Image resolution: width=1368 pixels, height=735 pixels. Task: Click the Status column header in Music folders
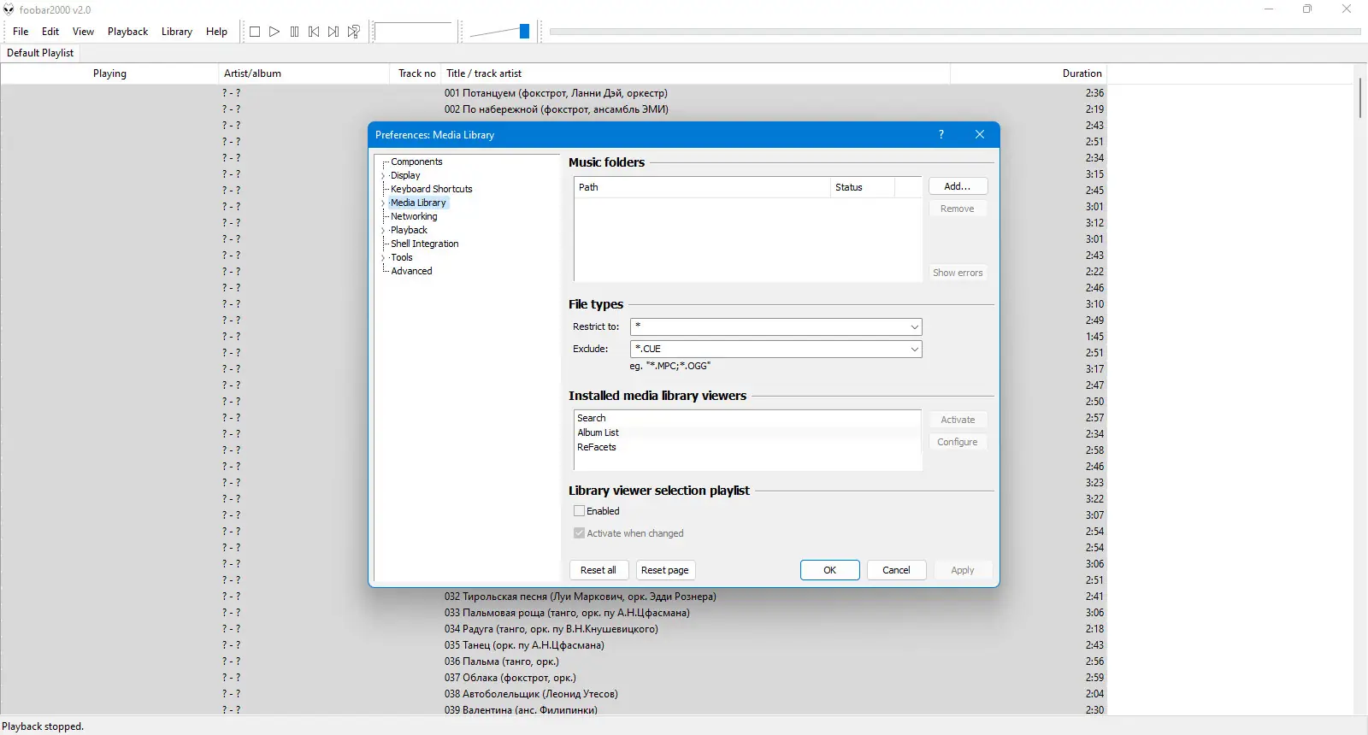coord(862,187)
